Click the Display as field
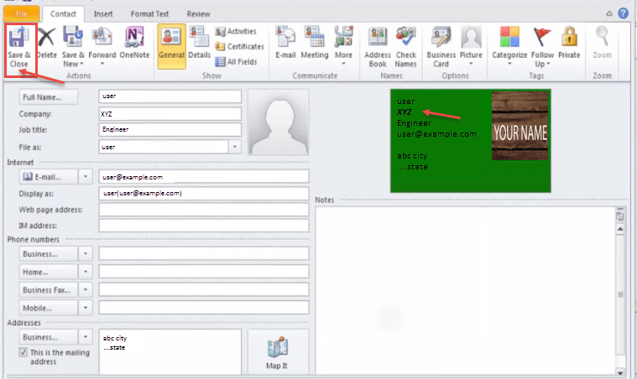Image resolution: width=637 pixels, height=379 pixels. tap(204, 194)
